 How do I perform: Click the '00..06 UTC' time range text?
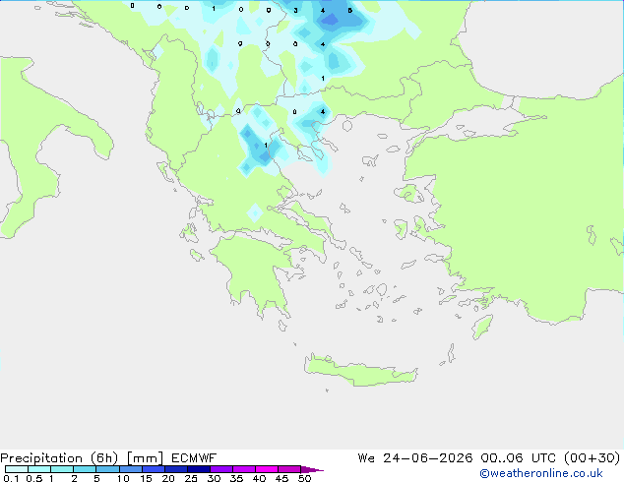518,458
